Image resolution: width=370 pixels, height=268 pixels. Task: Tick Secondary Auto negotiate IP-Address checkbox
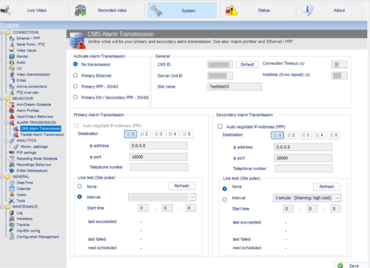220,127
